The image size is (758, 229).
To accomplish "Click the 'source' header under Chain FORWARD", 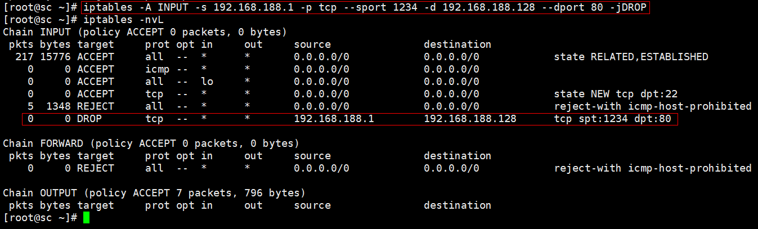I will (312, 156).
